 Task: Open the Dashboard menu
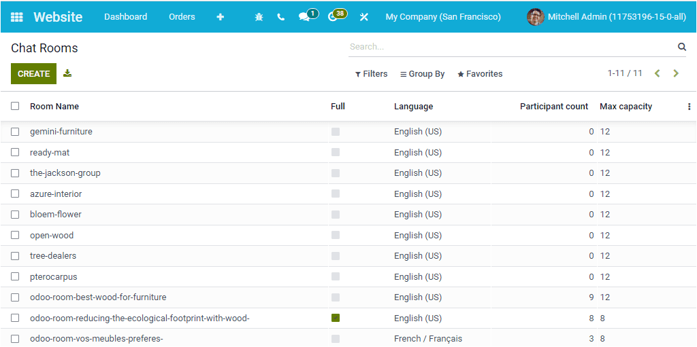pos(125,17)
